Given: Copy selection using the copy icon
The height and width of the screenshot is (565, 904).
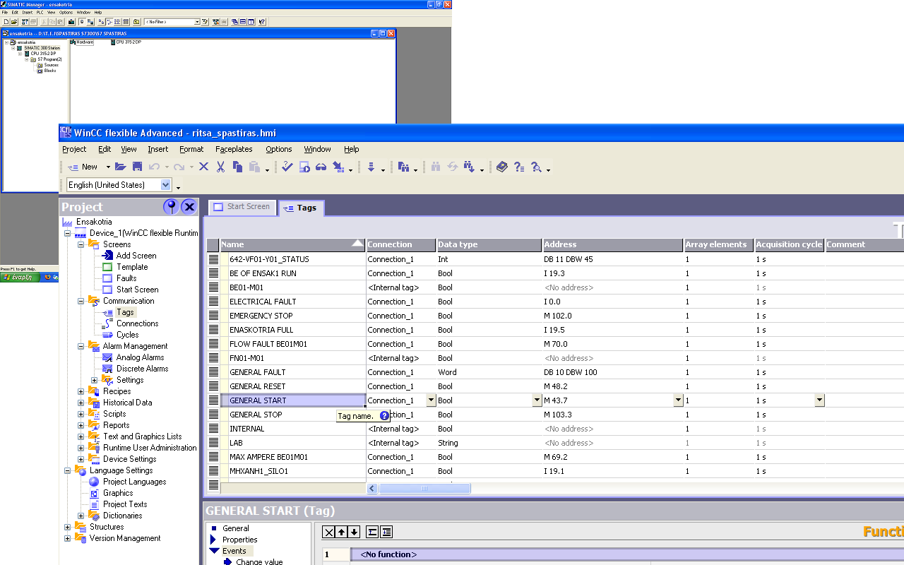Looking at the screenshot, I should pyautogui.click(x=237, y=167).
